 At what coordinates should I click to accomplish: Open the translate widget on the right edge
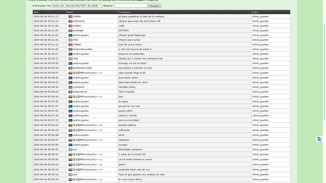click(x=320, y=139)
